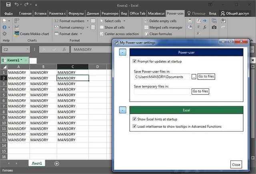Viewport: 256px width, 174px height.
Task: Disable Load intellisense tooltips checkbox
Action: tap(134, 126)
